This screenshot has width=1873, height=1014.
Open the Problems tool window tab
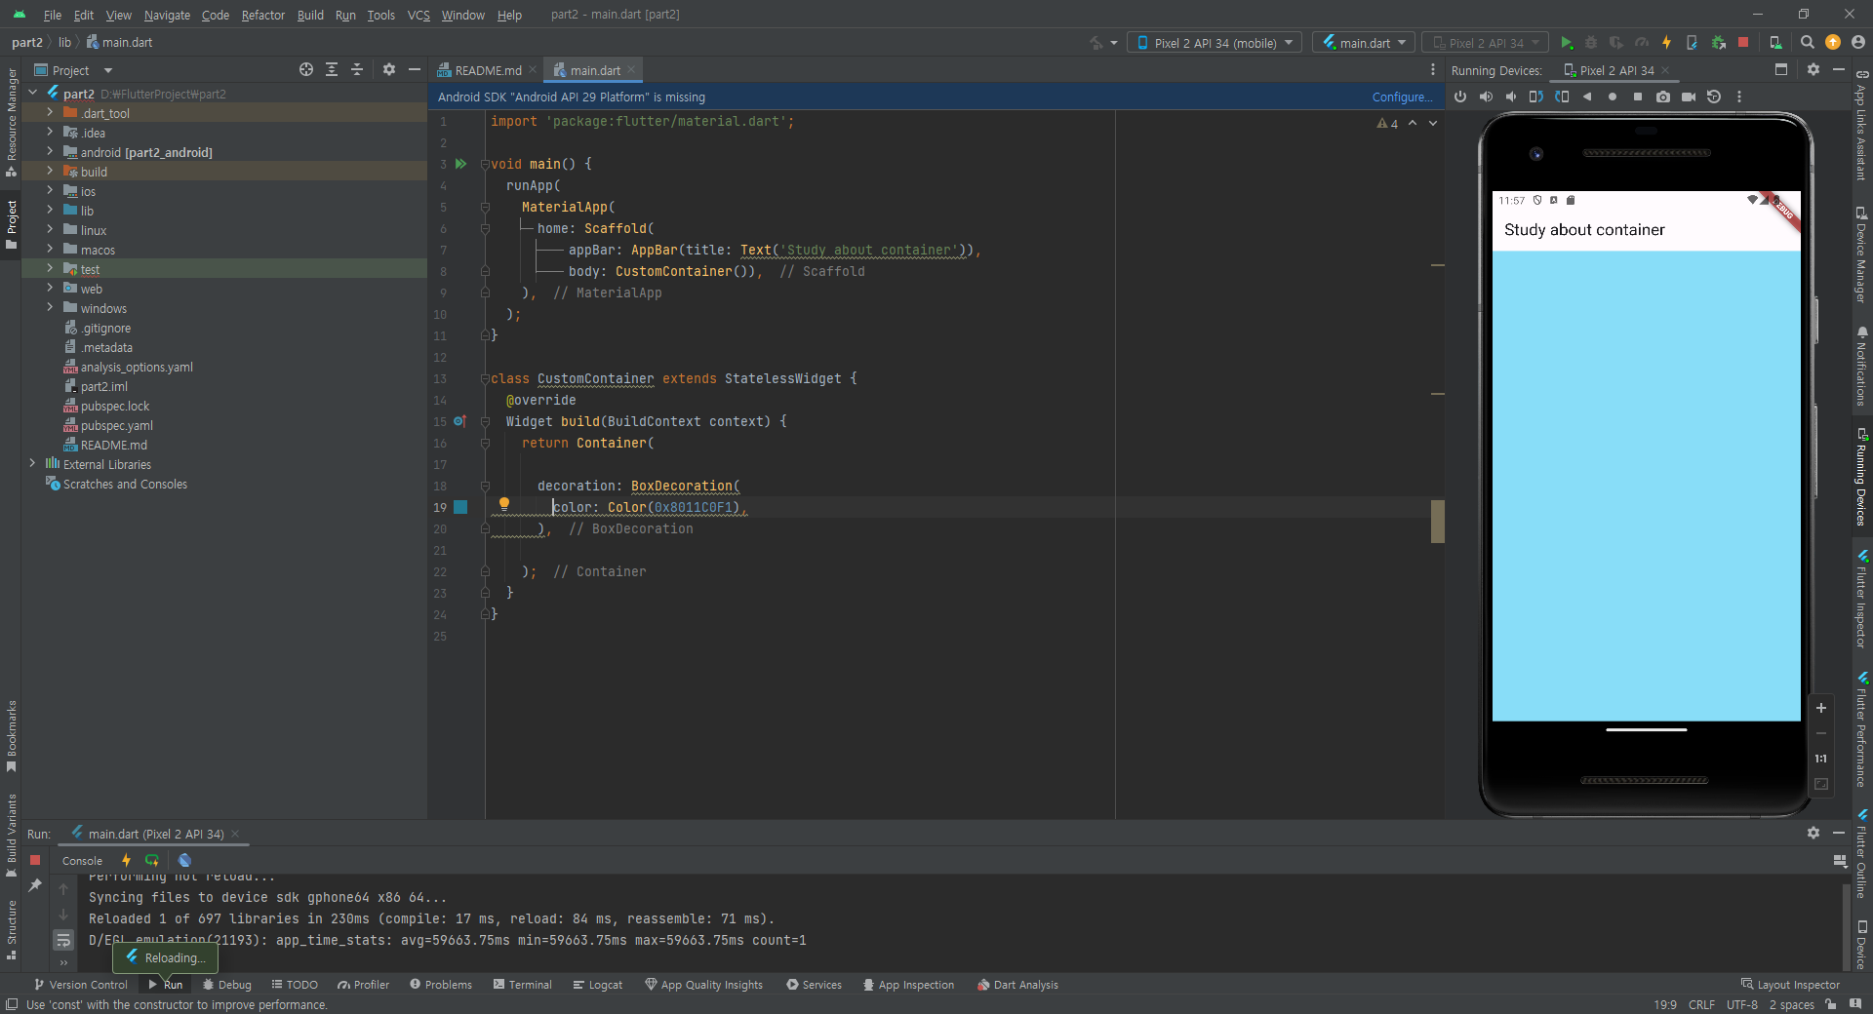tap(441, 985)
